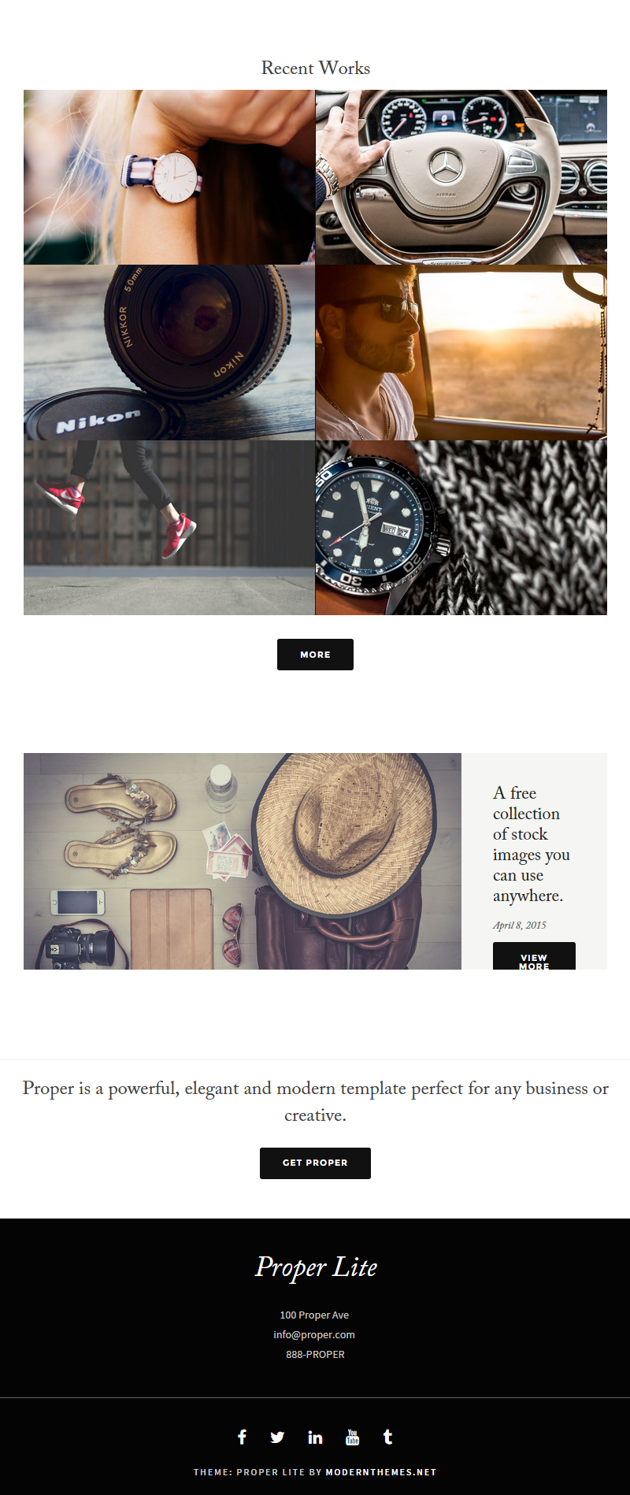Open the LinkedIn social icon

(315, 1437)
